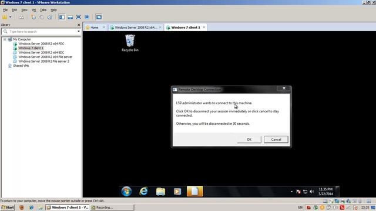Open the Tabs menu
This screenshot has height=211, width=376.
[43, 10]
